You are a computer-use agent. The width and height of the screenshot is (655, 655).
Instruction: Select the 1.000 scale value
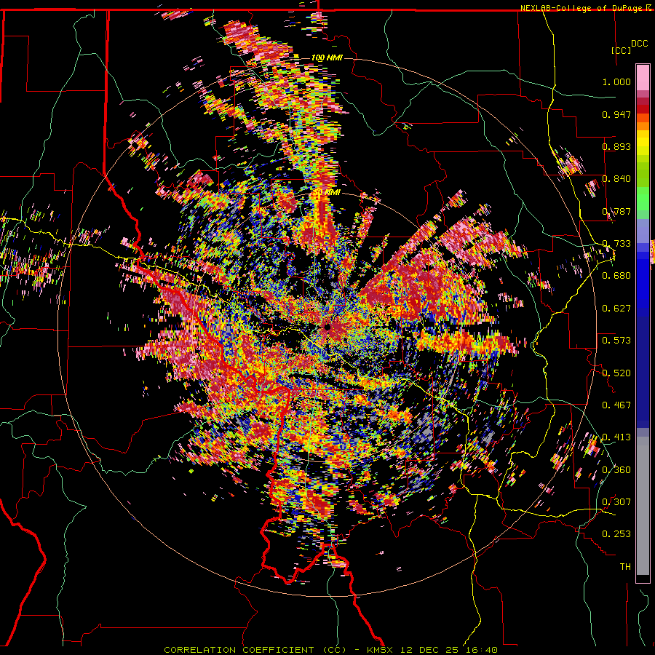click(616, 82)
